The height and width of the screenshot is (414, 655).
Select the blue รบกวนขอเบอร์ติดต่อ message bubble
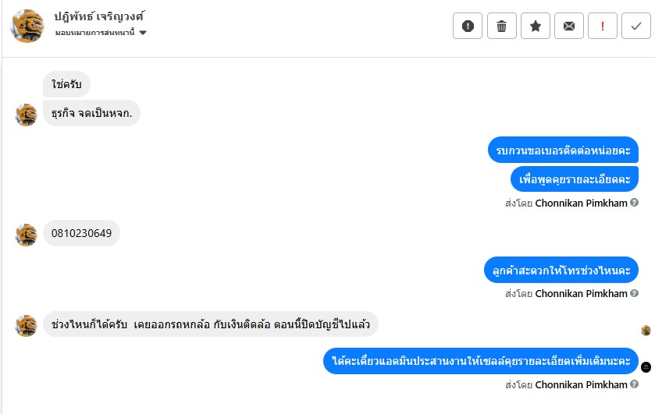[563, 150]
